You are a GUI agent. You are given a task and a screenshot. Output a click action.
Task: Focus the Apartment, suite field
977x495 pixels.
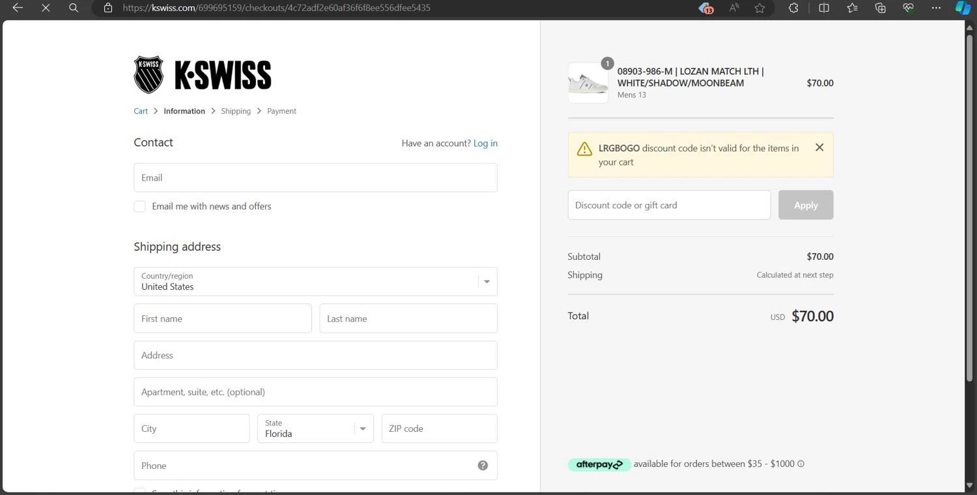[x=315, y=392]
